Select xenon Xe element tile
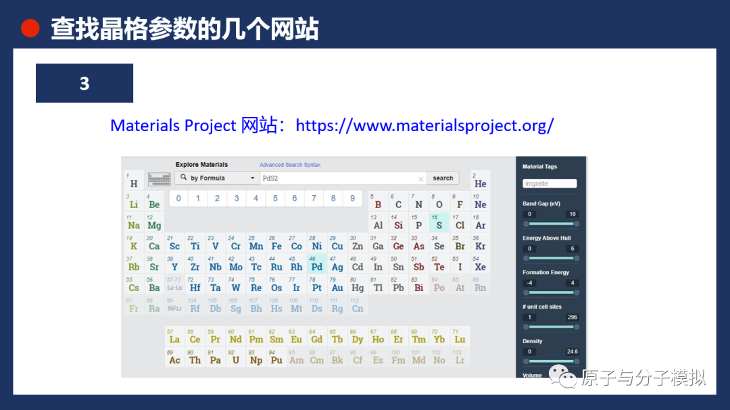This screenshot has height=410, width=730. pos(480,264)
